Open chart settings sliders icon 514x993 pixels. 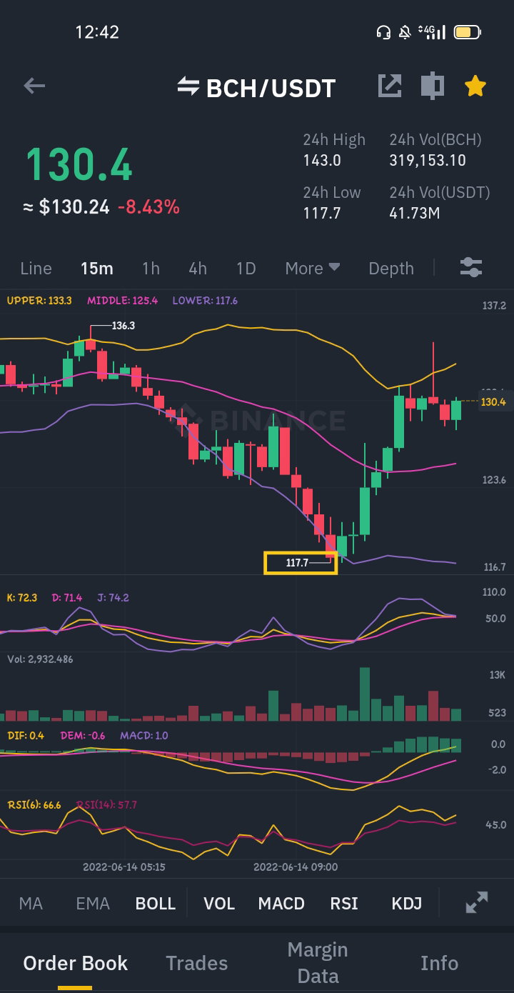(471, 268)
